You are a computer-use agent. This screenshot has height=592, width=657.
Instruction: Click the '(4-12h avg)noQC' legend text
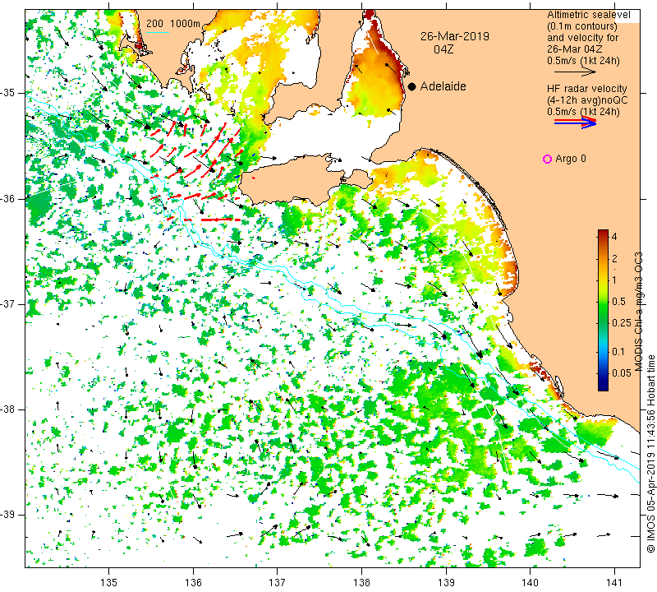tap(587, 100)
